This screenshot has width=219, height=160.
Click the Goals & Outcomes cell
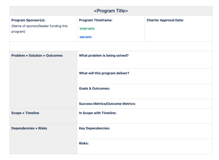pos(145,91)
